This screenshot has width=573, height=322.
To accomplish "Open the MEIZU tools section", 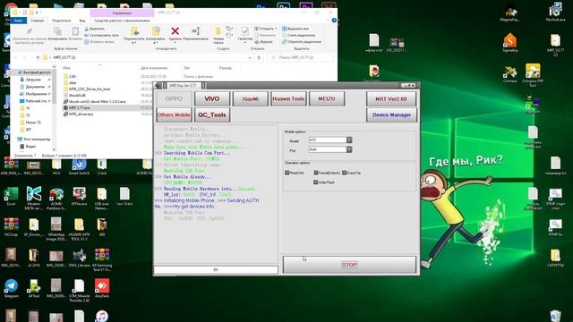I will point(327,99).
